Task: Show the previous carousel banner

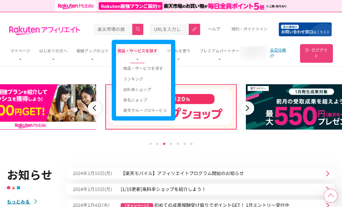Action: click(x=95, y=108)
